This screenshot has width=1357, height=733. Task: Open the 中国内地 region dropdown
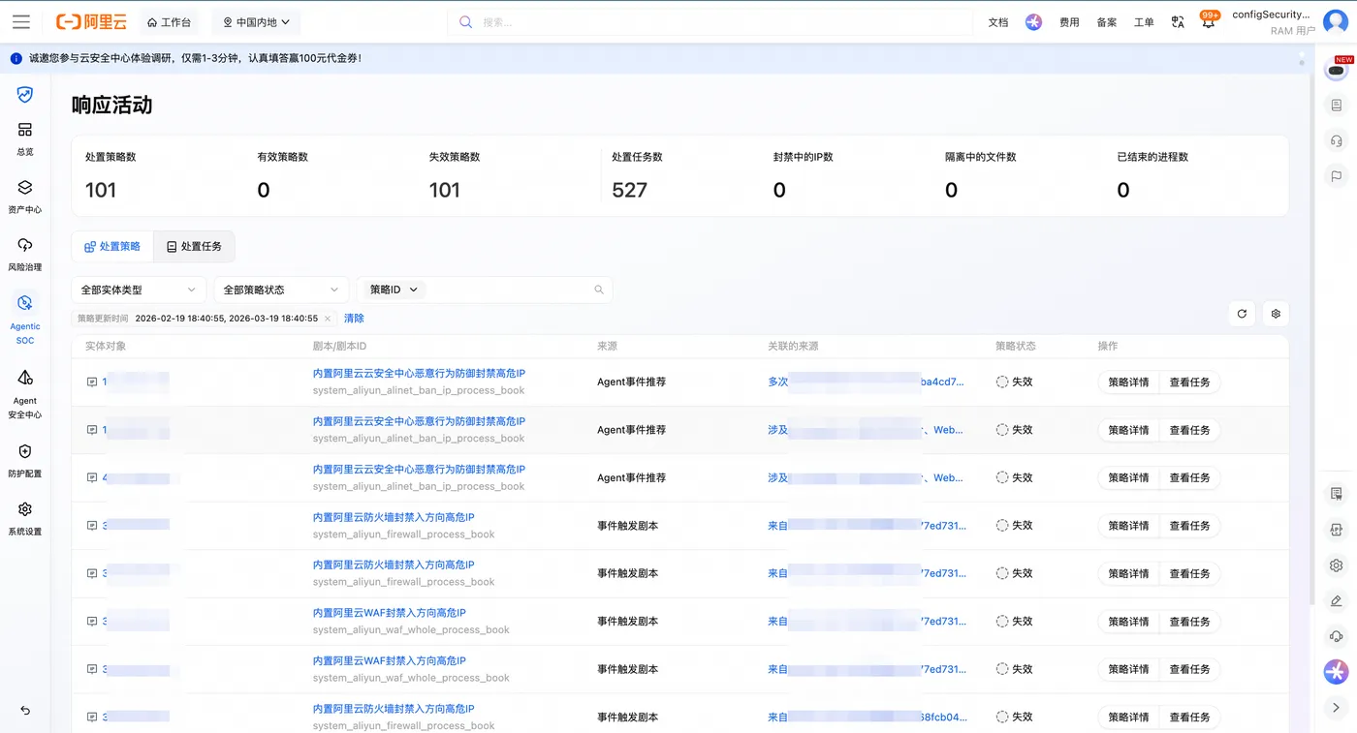click(256, 22)
